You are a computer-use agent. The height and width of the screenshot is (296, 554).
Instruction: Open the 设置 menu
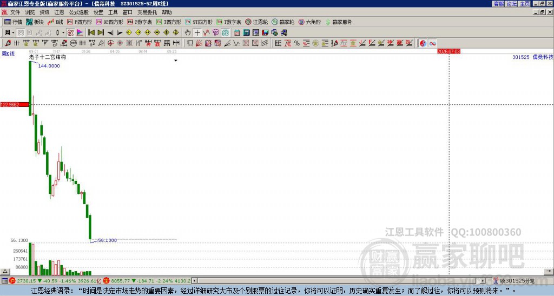[x=98, y=12]
